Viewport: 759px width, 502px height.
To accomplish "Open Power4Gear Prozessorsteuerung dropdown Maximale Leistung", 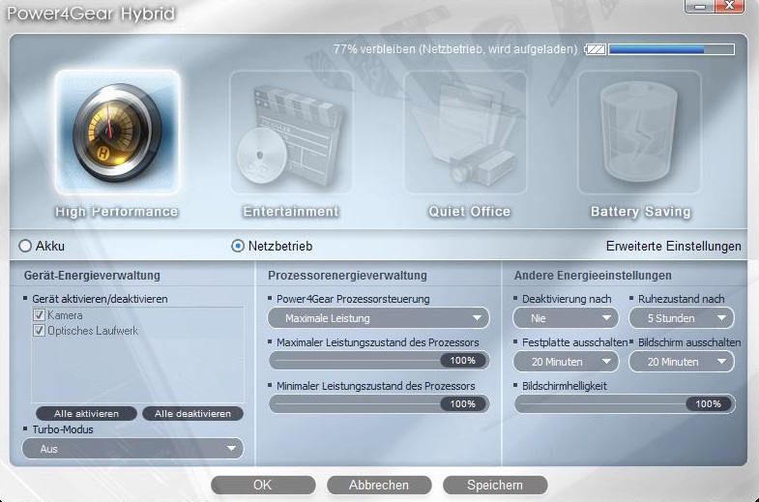I will click(378, 318).
